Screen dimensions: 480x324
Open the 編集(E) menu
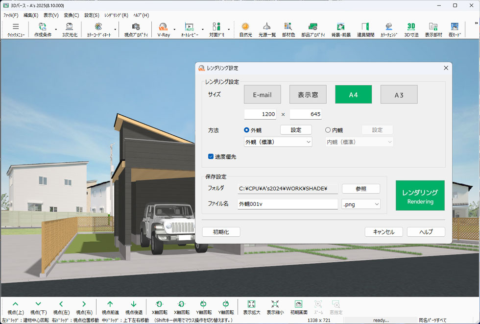(31, 15)
